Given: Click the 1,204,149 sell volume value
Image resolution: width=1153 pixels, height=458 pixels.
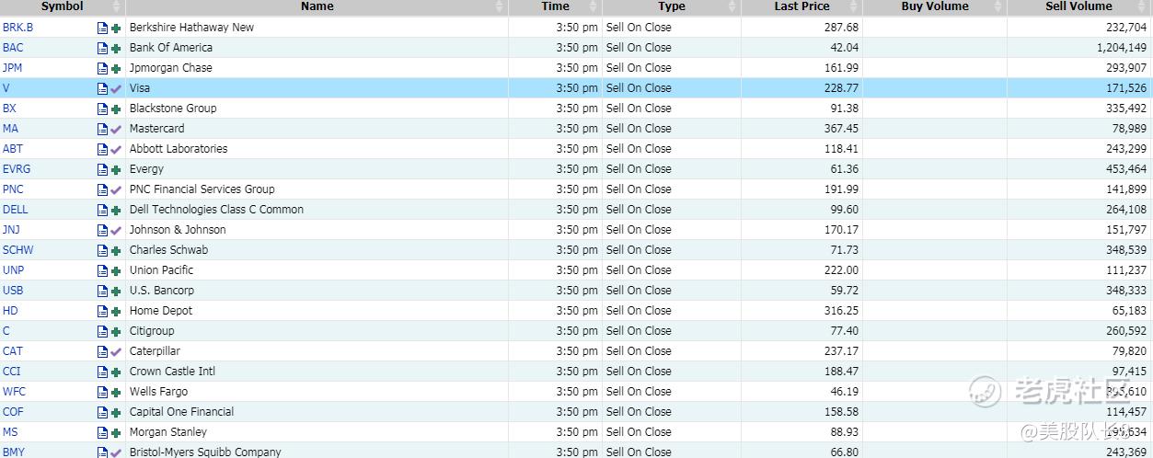Looking at the screenshot, I should pyautogui.click(x=1122, y=48).
